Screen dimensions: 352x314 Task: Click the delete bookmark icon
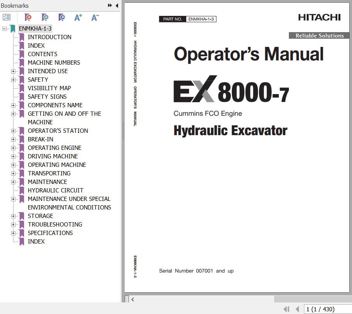27,17
